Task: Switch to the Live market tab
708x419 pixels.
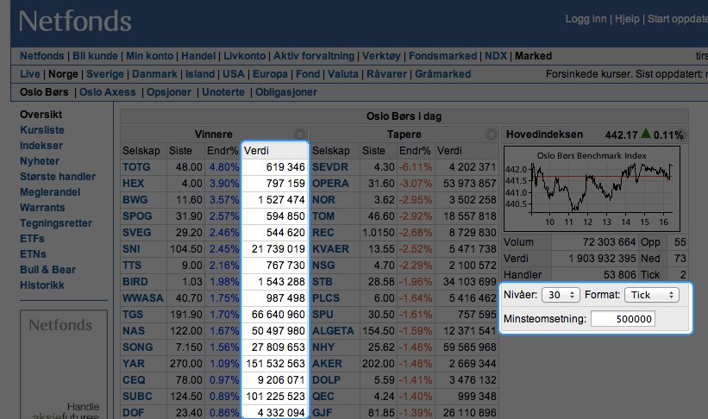Action: click(30, 74)
